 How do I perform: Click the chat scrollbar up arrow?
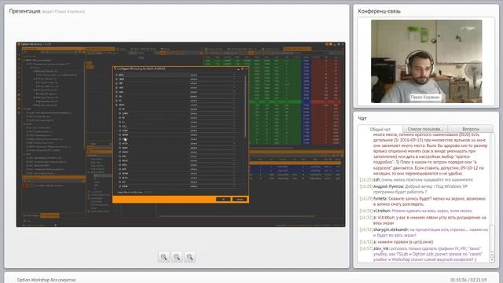[x=493, y=255]
